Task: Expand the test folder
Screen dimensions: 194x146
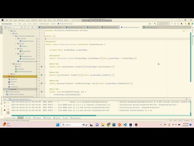Action: pyautogui.click(x=9, y=74)
